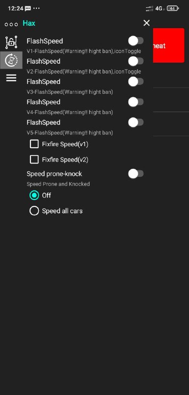Viewport: 189px width, 395px height.
Task: Tap the red button behind the panel
Action: pos(168,45)
